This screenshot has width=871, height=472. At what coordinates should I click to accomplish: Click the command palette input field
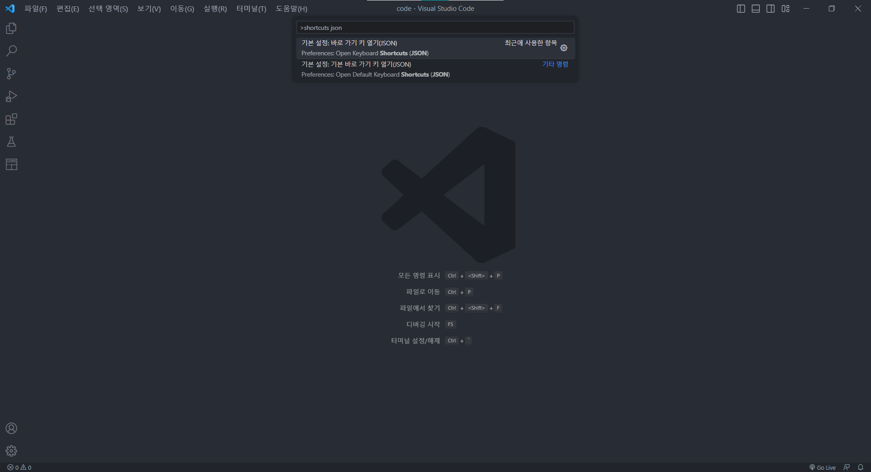point(435,28)
